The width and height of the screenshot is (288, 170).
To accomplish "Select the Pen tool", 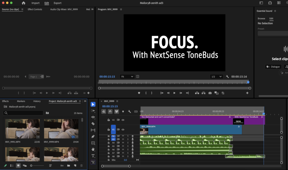I will [x=93, y=136].
